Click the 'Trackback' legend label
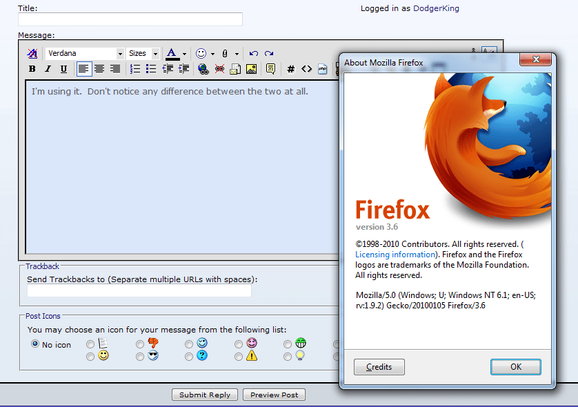Image resolution: width=578 pixels, height=407 pixels. [x=42, y=266]
